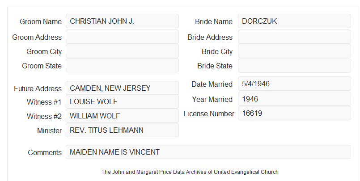This screenshot has width=360, height=181.
Task: Focus the Comments field about maiden name
Action: (208, 152)
